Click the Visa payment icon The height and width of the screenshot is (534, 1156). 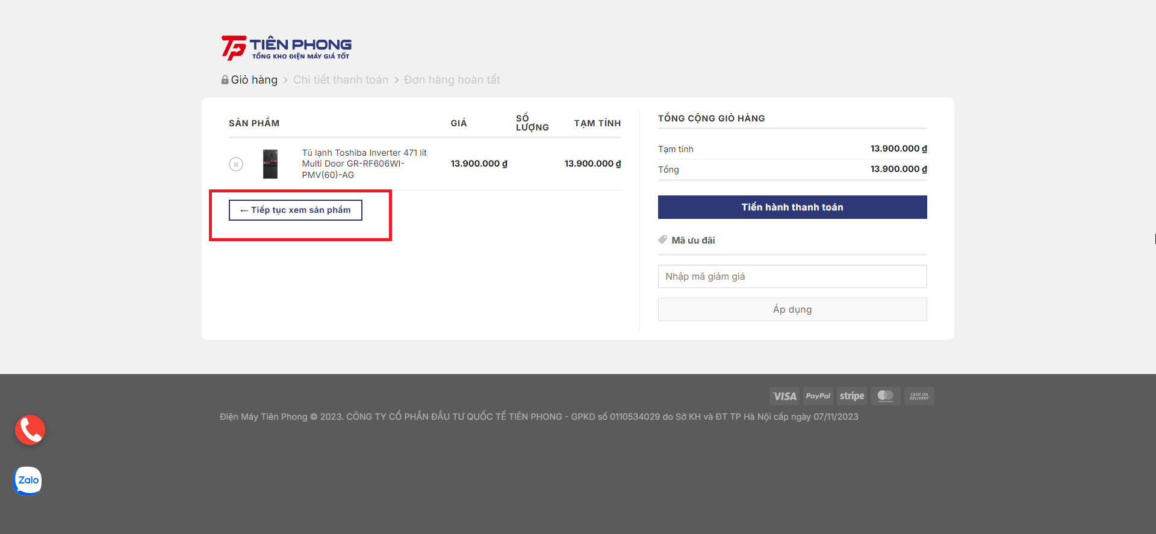(784, 396)
